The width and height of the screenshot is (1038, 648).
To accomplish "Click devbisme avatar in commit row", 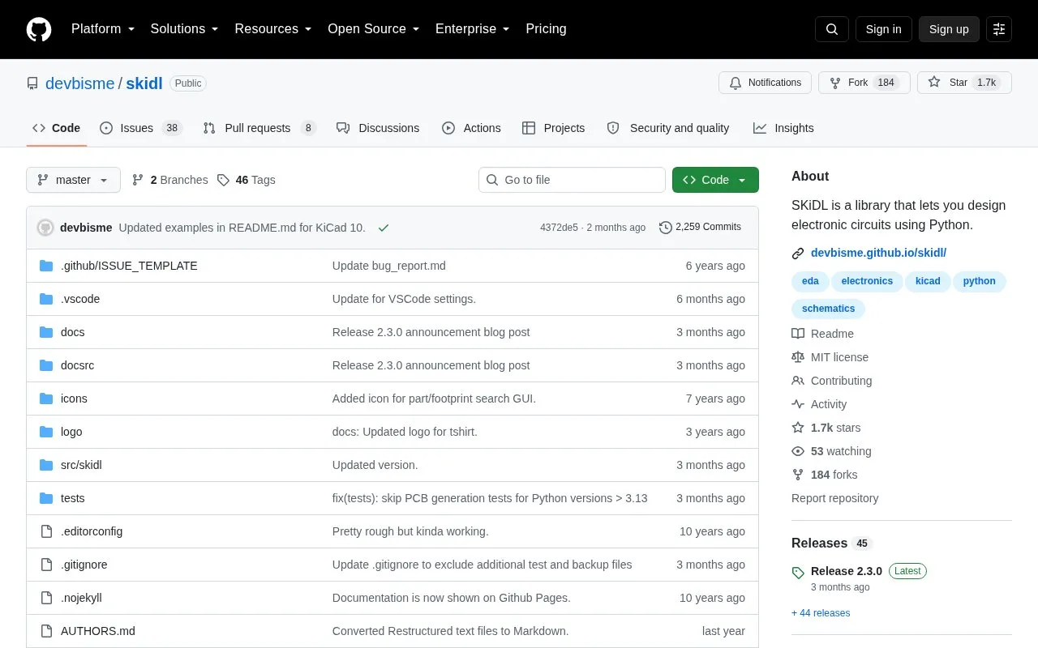I will [x=45, y=228].
